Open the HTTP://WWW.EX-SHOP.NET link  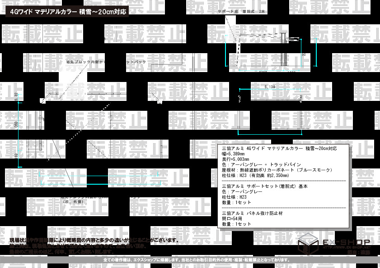coord(347,247)
